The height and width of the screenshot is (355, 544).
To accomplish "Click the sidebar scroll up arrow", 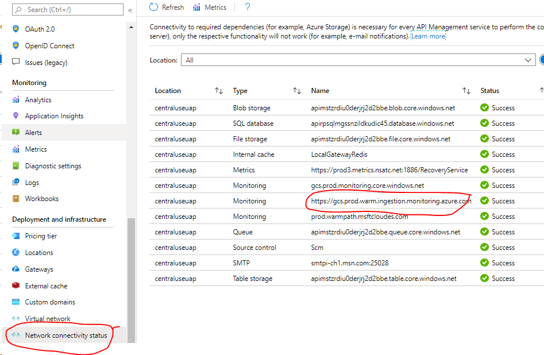I will (131, 27).
